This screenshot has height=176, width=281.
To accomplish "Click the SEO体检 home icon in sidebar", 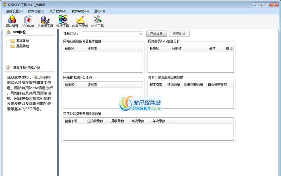I will pos(8,32).
